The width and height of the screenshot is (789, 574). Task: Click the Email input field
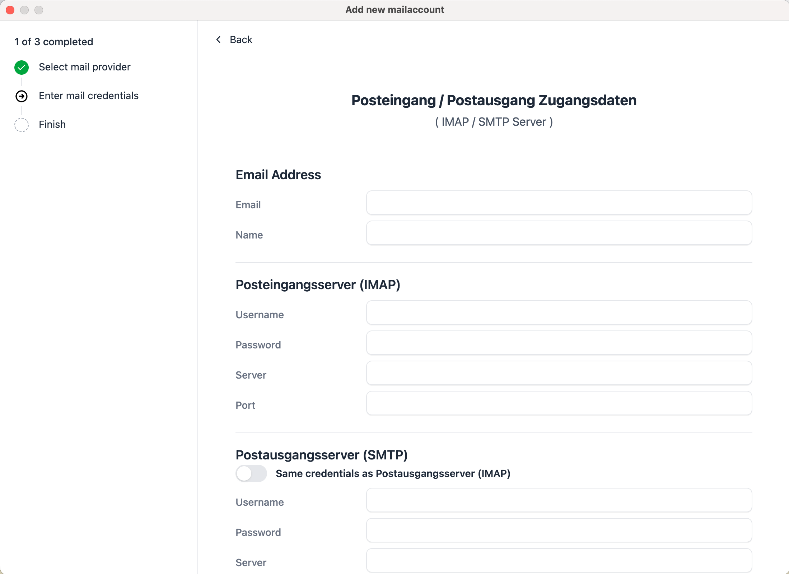pos(559,203)
